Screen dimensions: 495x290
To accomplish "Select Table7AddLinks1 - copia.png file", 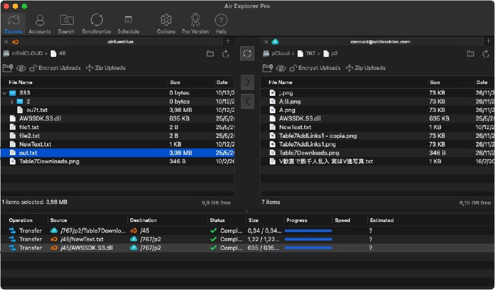I will [x=377, y=135].
